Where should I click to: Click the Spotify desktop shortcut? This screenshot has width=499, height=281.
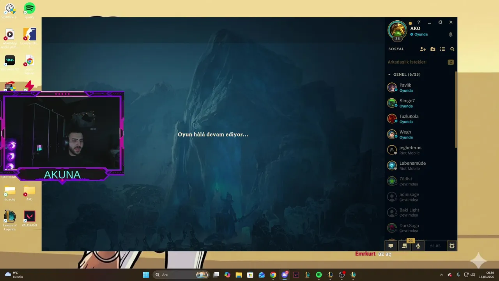tap(29, 11)
